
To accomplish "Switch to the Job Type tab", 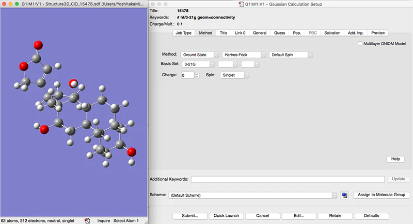I will pos(184,33).
